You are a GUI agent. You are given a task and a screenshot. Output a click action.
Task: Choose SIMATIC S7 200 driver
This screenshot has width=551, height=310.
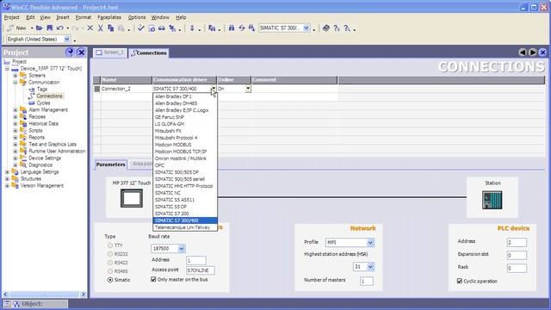[185, 214]
